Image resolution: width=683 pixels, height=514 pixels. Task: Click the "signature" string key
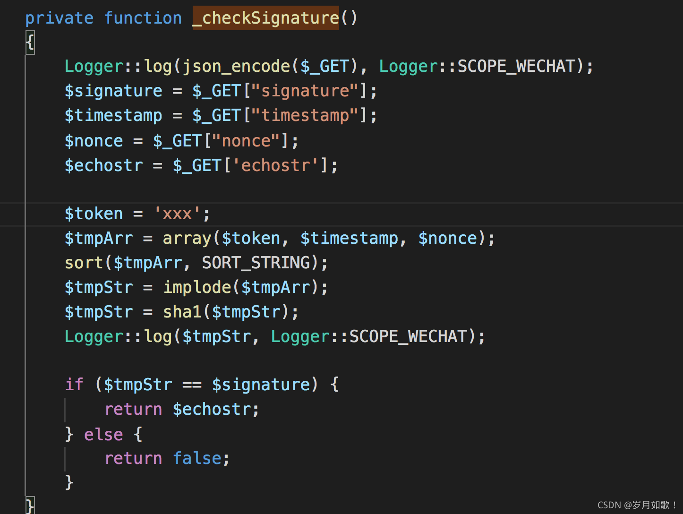(305, 91)
